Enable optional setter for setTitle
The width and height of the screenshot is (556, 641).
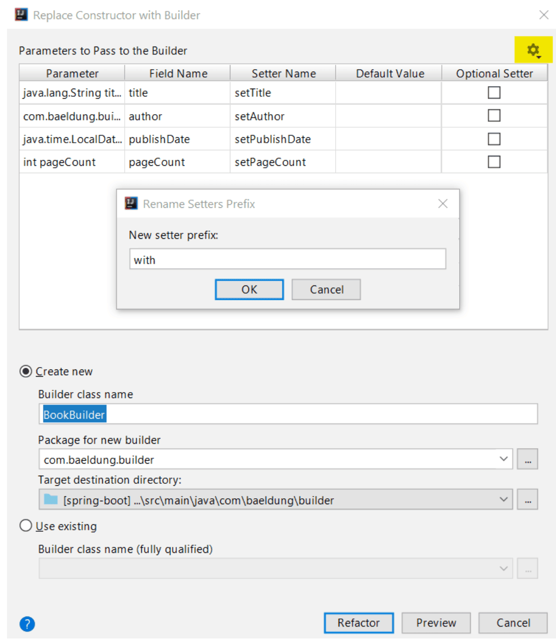click(x=494, y=93)
